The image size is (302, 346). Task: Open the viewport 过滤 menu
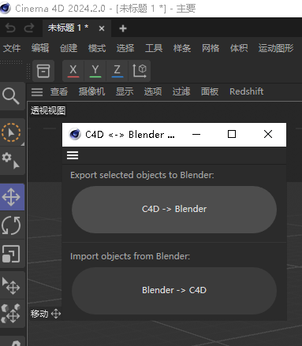181,91
